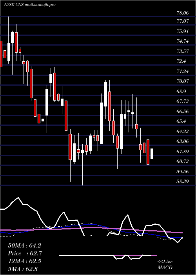196x275 pixels.
Task: Click the '5MA : 62.3' readout
Action: pyautogui.click(x=23, y=269)
